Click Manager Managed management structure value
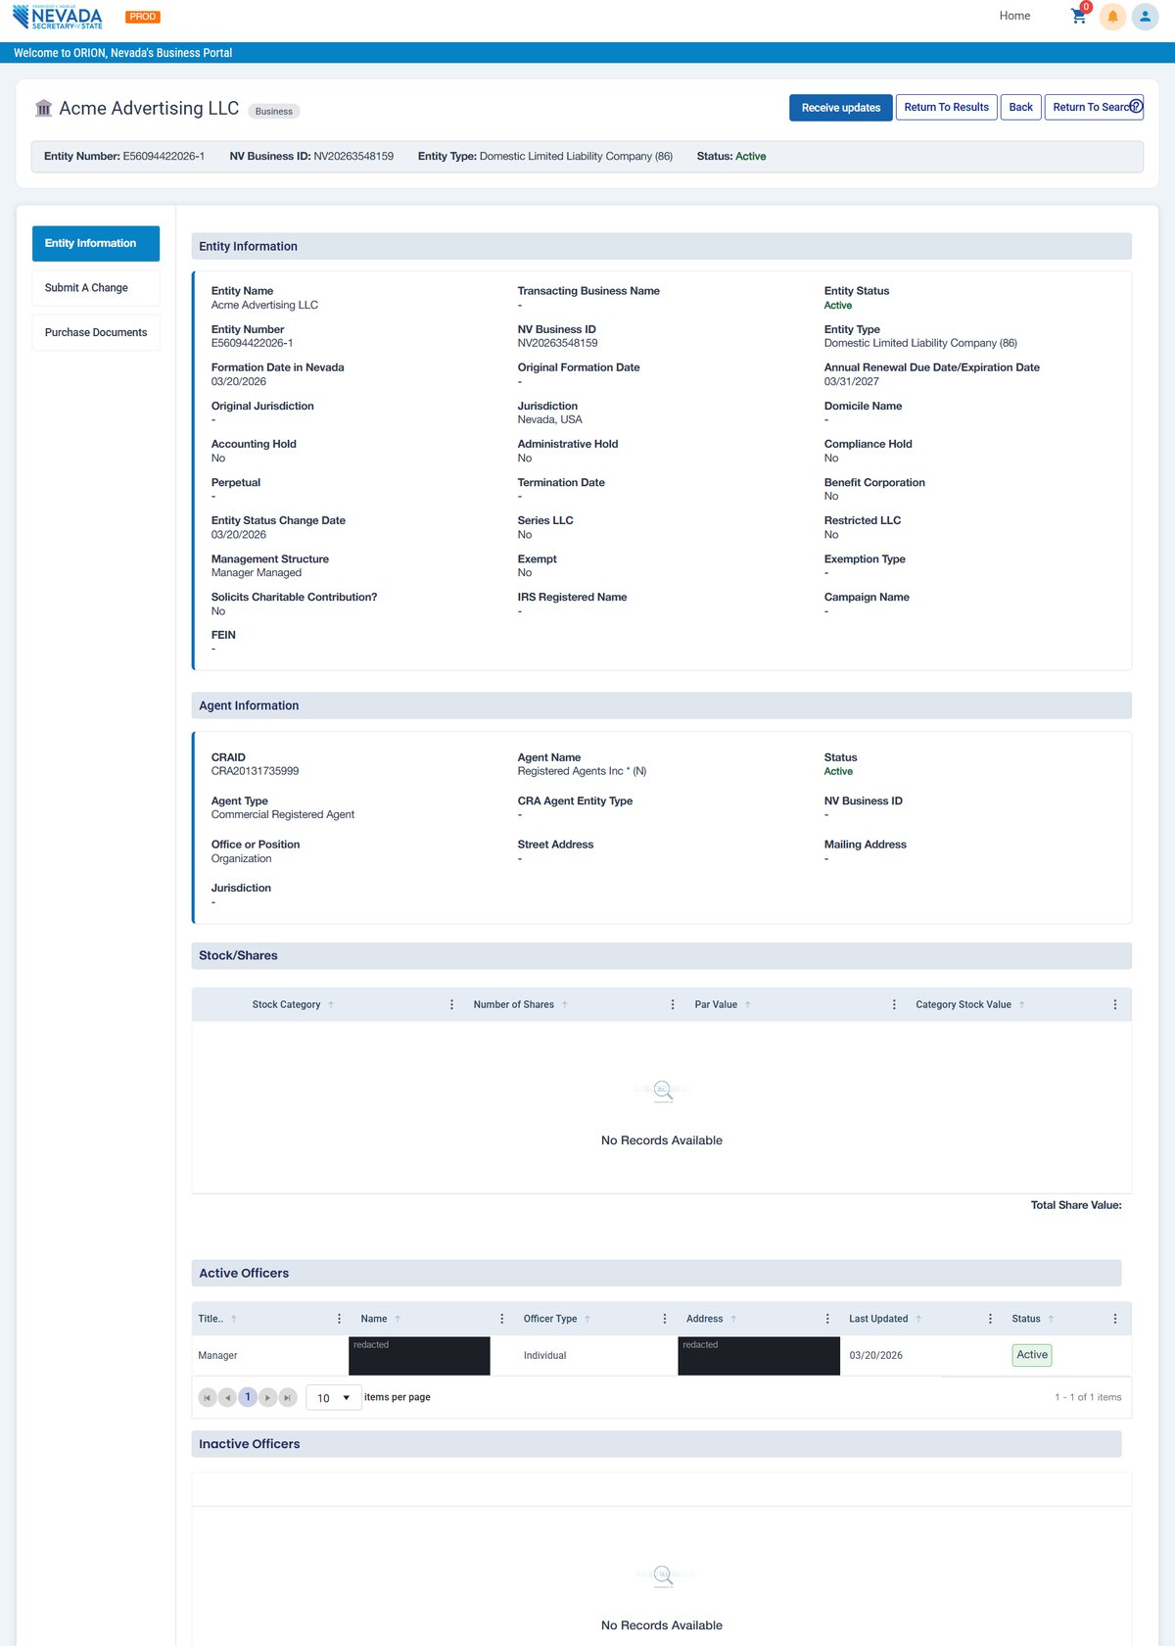Image resolution: width=1175 pixels, height=1646 pixels. click(x=257, y=573)
